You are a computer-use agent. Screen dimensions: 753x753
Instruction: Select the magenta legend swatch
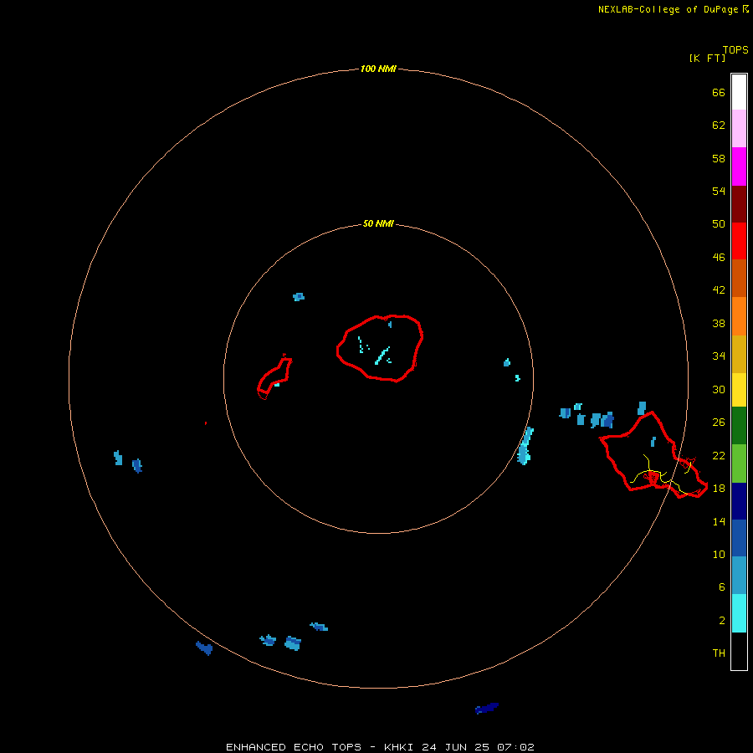point(739,166)
